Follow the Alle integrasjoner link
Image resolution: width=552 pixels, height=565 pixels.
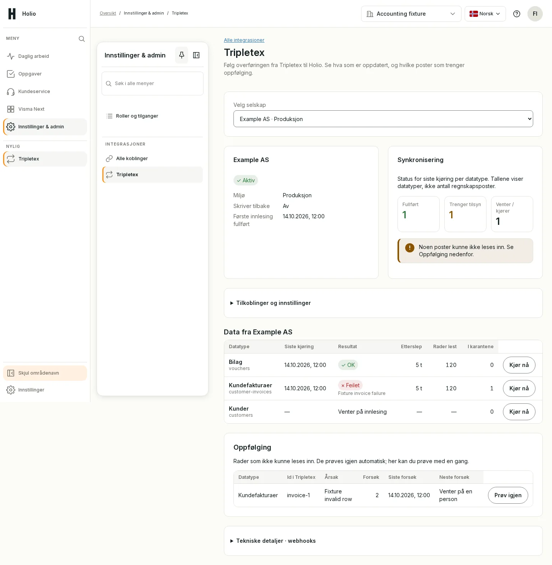point(244,40)
